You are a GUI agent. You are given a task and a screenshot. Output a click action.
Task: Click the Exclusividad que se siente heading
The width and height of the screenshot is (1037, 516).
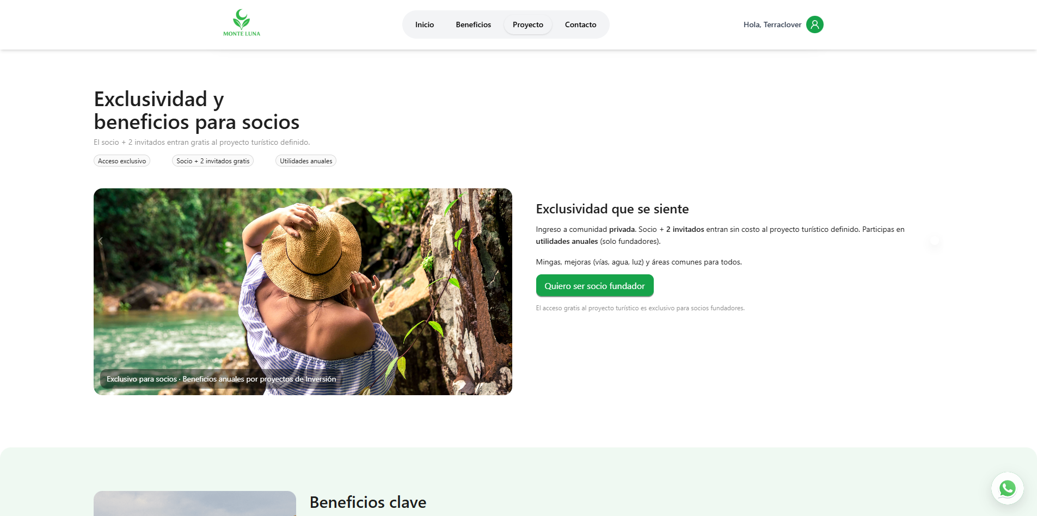point(612,209)
